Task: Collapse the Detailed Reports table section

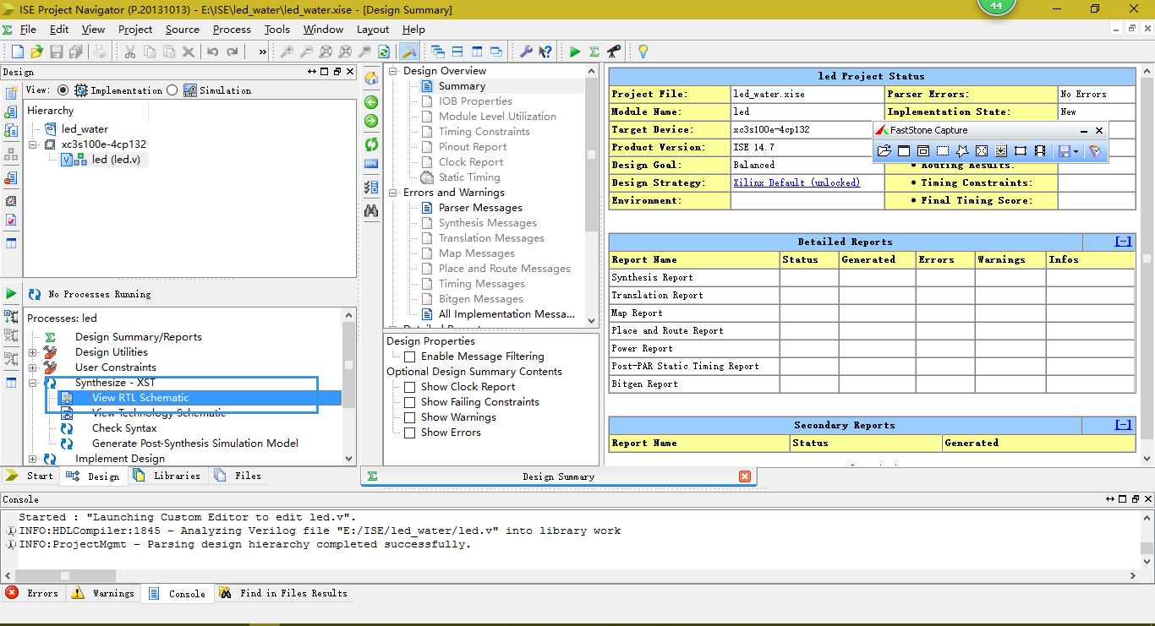Action: (x=1123, y=242)
